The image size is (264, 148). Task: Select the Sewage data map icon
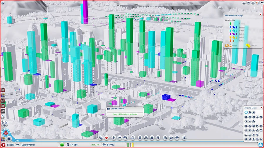[253, 121]
